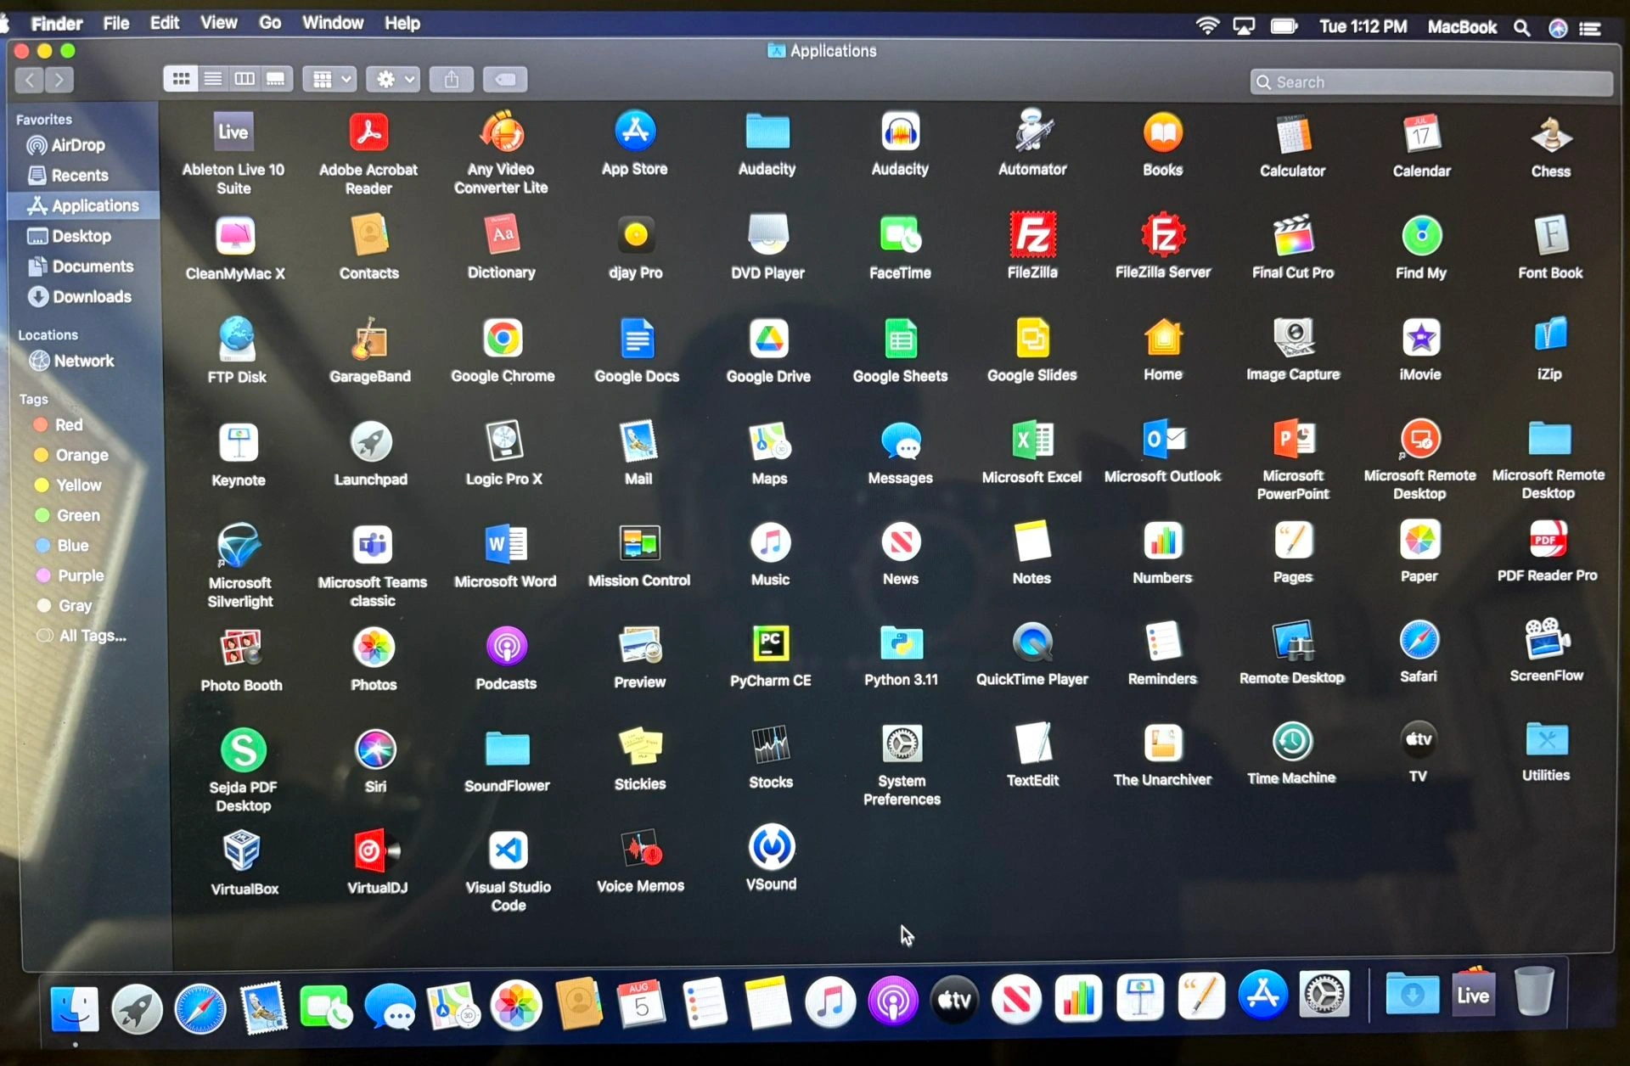Viewport: 1630px width, 1066px height.
Task: Click the FileZilla Server icon
Action: (1162, 235)
